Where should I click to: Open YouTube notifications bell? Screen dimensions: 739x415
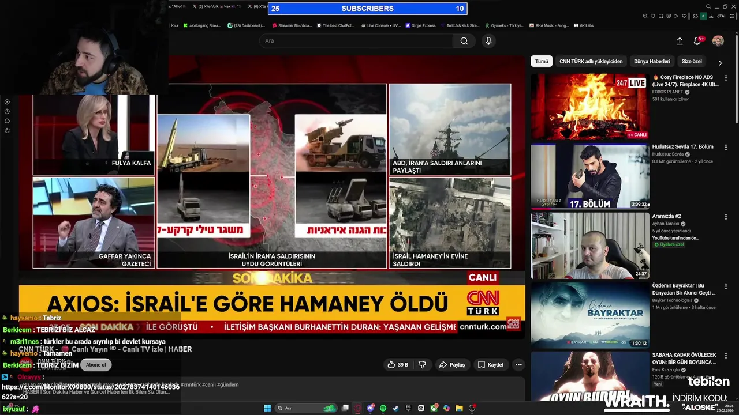tap(697, 41)
